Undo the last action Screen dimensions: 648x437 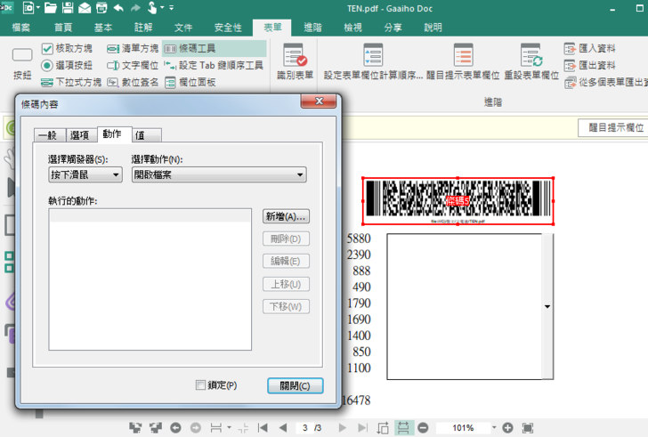point(118,8)
